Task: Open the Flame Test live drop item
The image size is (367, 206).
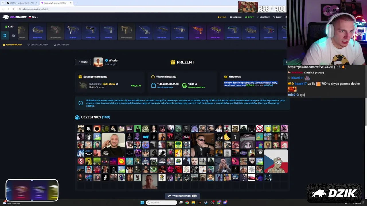Action: (91, 32)
